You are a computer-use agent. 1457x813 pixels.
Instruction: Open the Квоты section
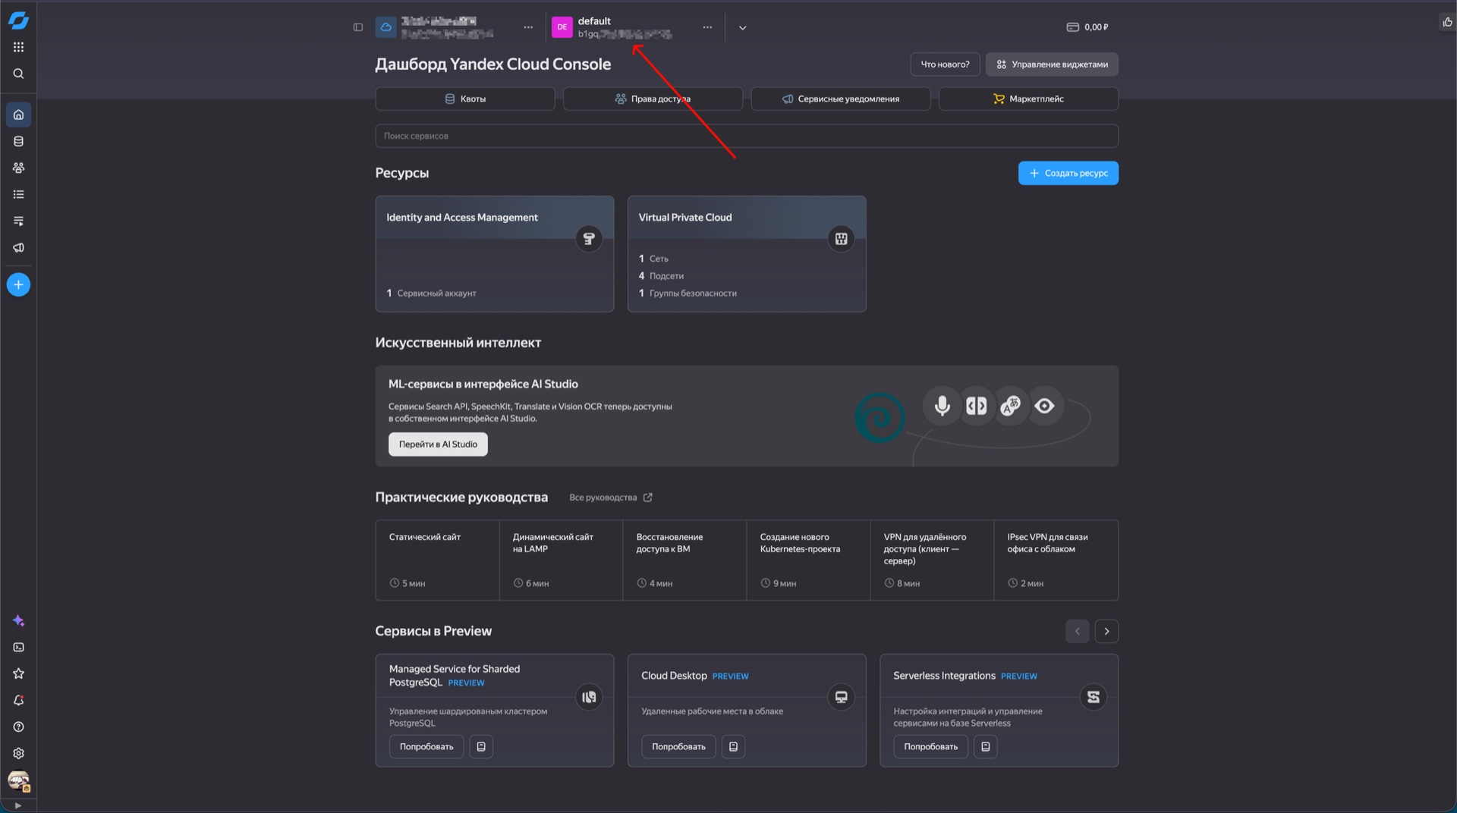[464, 99]
